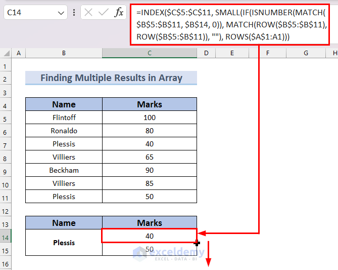
Task: Cancel formula entry with the X icon
Action: click(x=88, y=12)
